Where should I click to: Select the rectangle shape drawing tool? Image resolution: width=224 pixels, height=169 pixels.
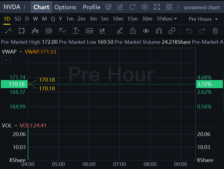tap(22, 31)
